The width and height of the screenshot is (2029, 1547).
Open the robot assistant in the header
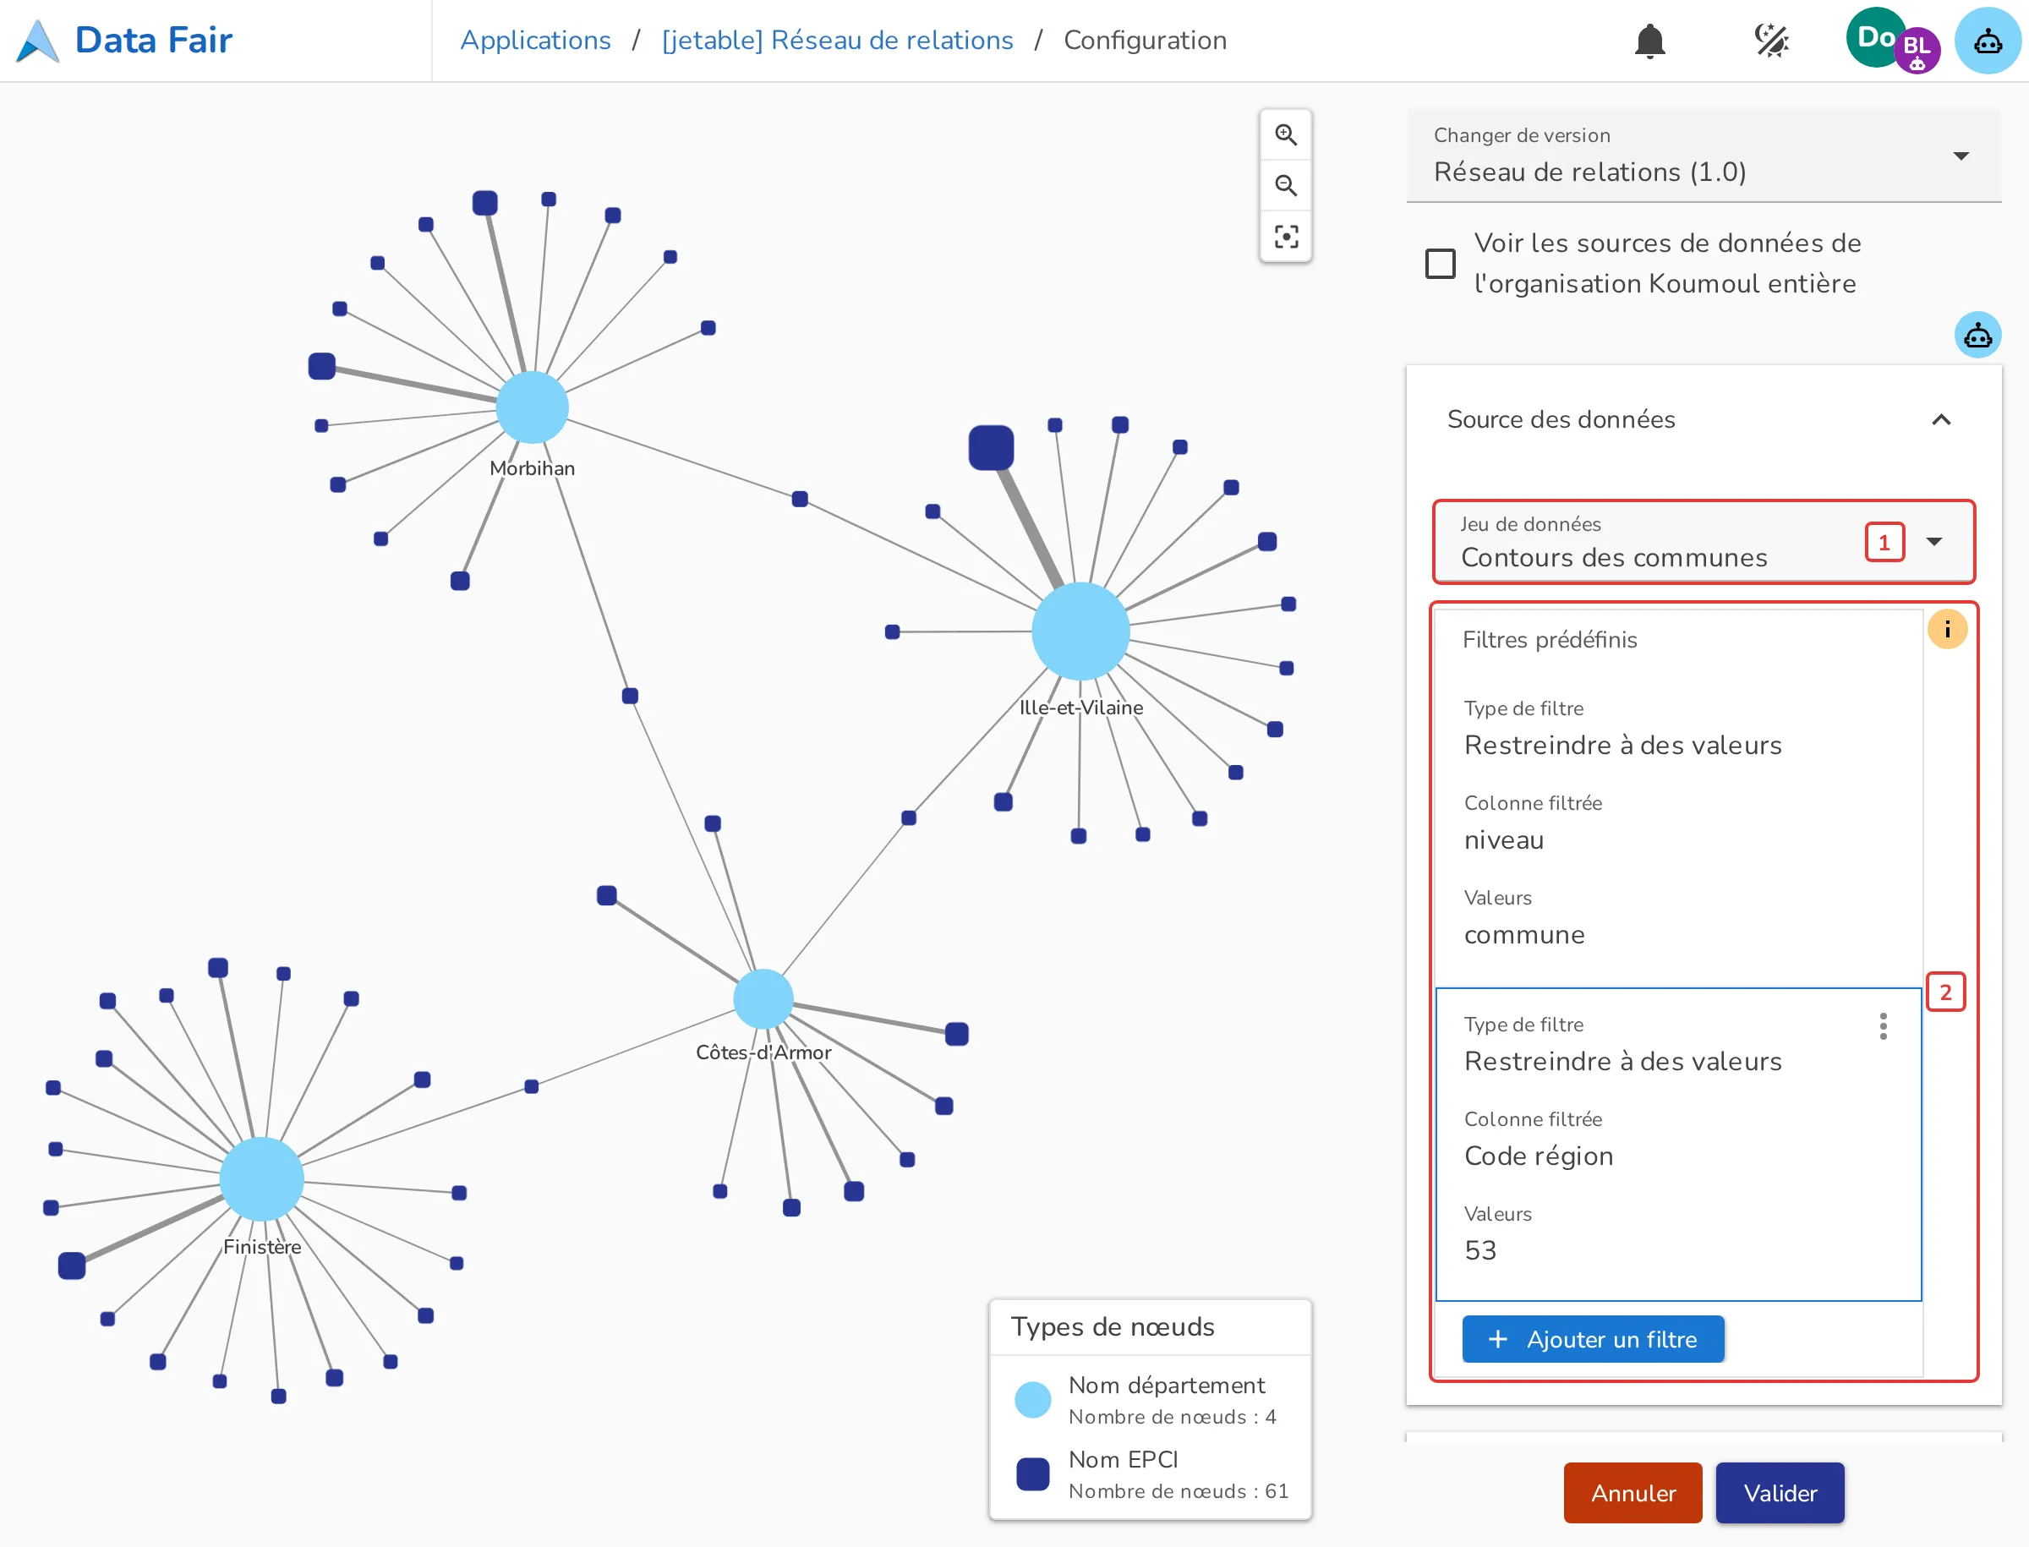coord(1988,41)
